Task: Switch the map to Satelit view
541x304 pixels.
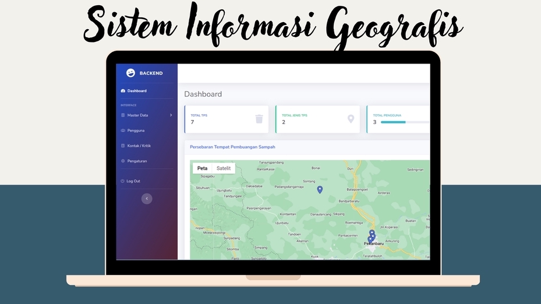Action: coord(224,168)
